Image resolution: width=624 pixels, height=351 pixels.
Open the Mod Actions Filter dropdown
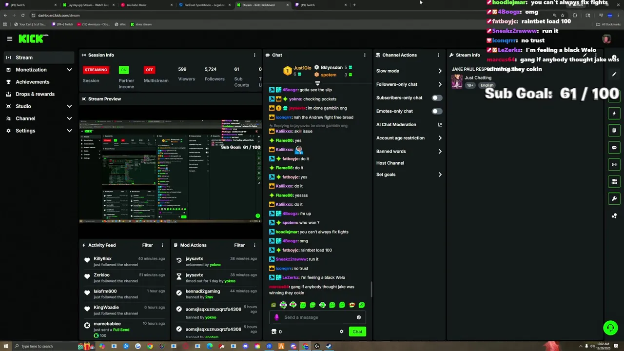pos(239,245)
